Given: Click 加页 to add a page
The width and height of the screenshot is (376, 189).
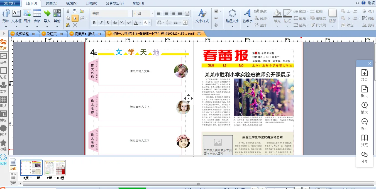Looking at the screenshot, I should (364, 75).
